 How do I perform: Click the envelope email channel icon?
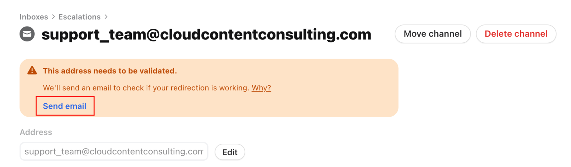27,34
